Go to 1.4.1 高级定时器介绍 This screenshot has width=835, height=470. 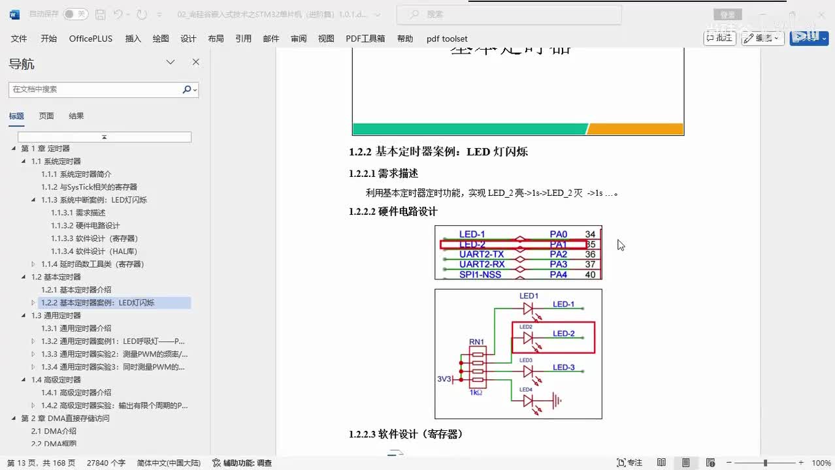[x=76, y=393]
